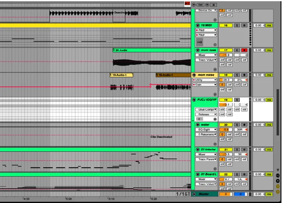Toggle track activator 16
The width and height of the screenshot is (282, 203).
[226, 26]
